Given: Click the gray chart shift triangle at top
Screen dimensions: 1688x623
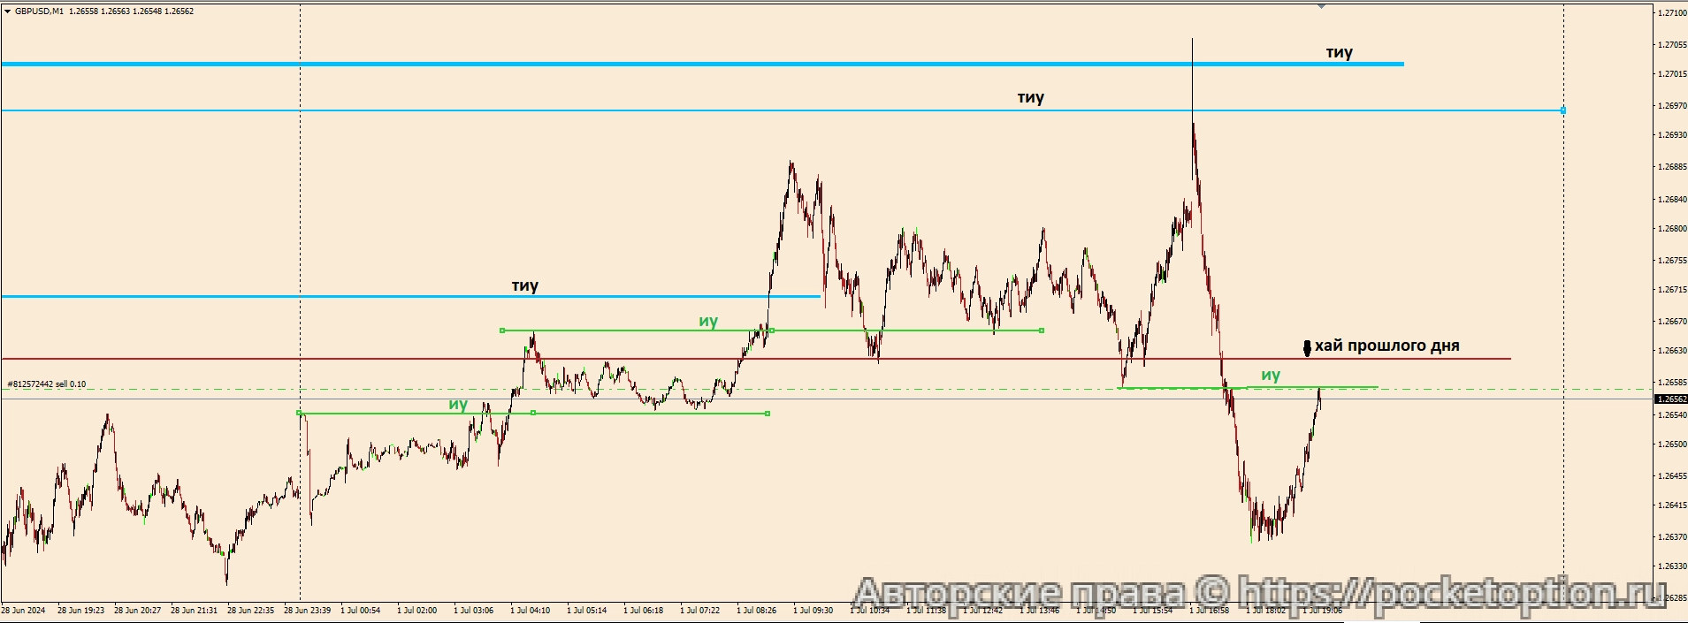Looking at the screenshot, I should [1321, 5].
